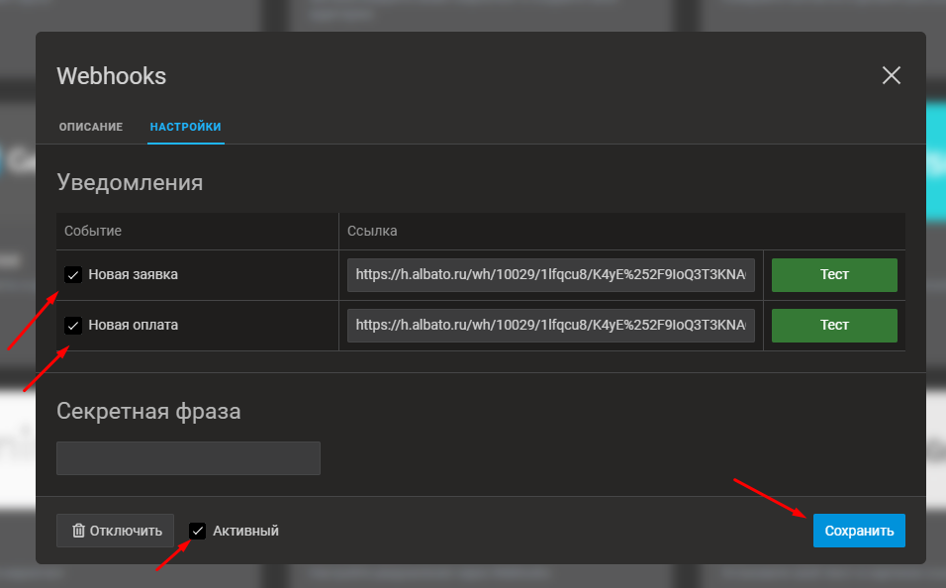The height and width of the screenshot is (588, 946).
Task: Click the Ссылка column header
Action: pyautogui.click(x=372, y=231)
